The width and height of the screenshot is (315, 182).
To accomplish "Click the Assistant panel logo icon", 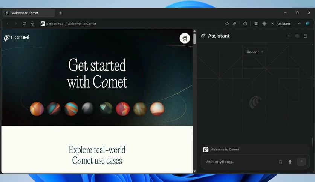I will pos(203,36).
